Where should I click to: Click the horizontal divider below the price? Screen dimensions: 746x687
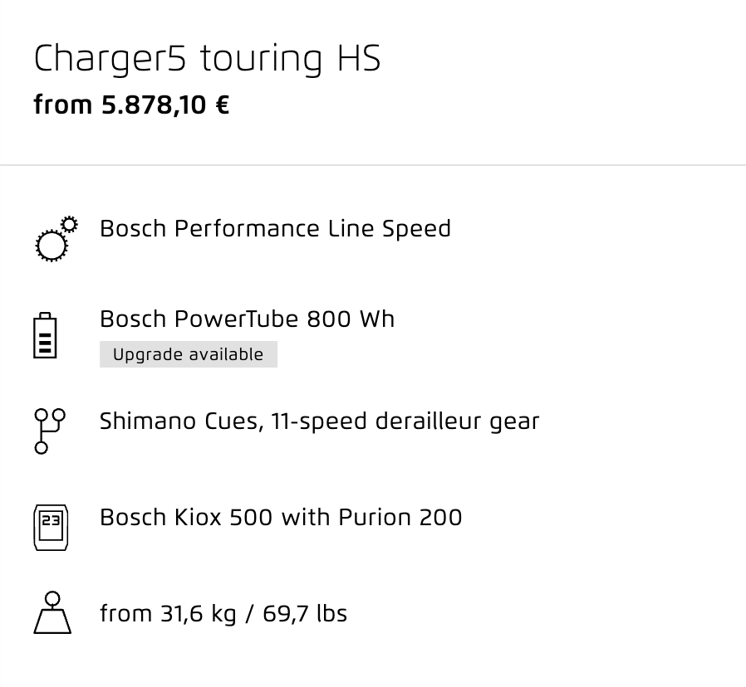tap(373, 165)
